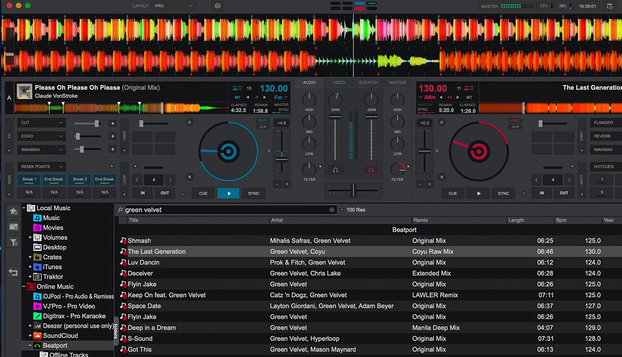Click the back arrow icon in the sidebar

[13, 272]
